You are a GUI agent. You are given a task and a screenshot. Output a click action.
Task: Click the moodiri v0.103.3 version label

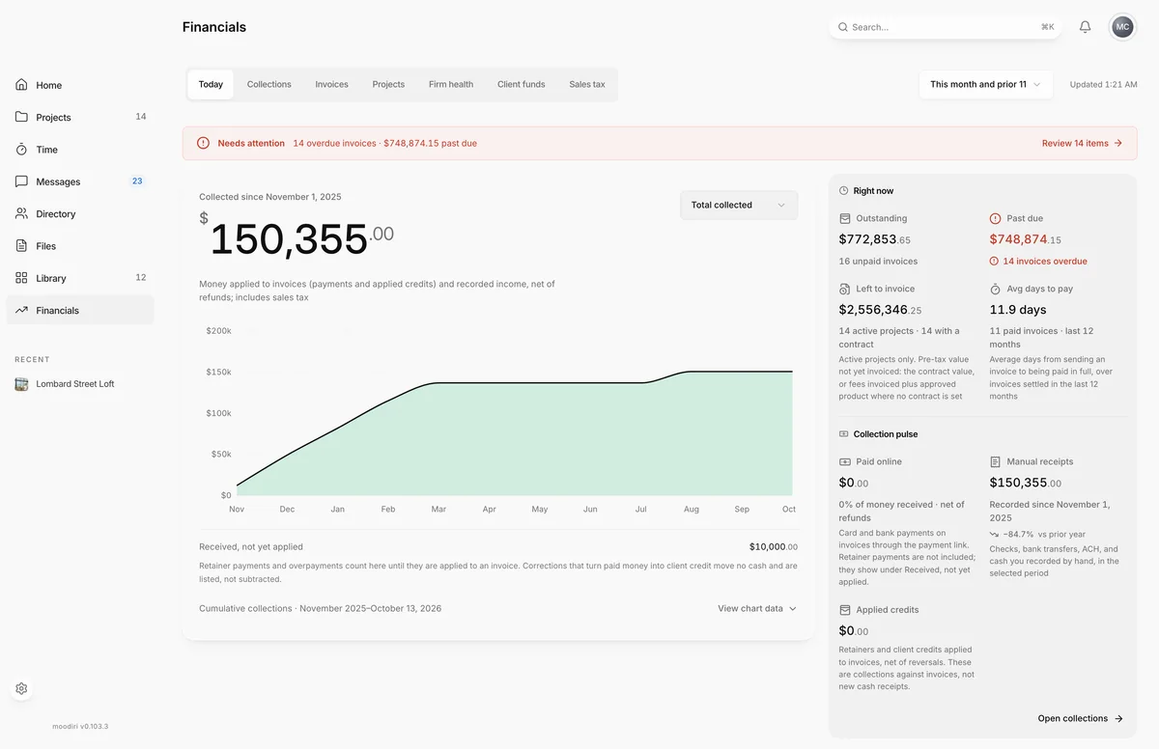80,727
